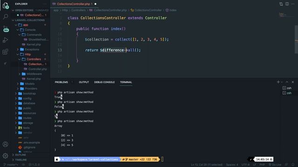Click the Controllers breadcrumb segment
This screenshot has height=167, width=298.
[78, 10]
